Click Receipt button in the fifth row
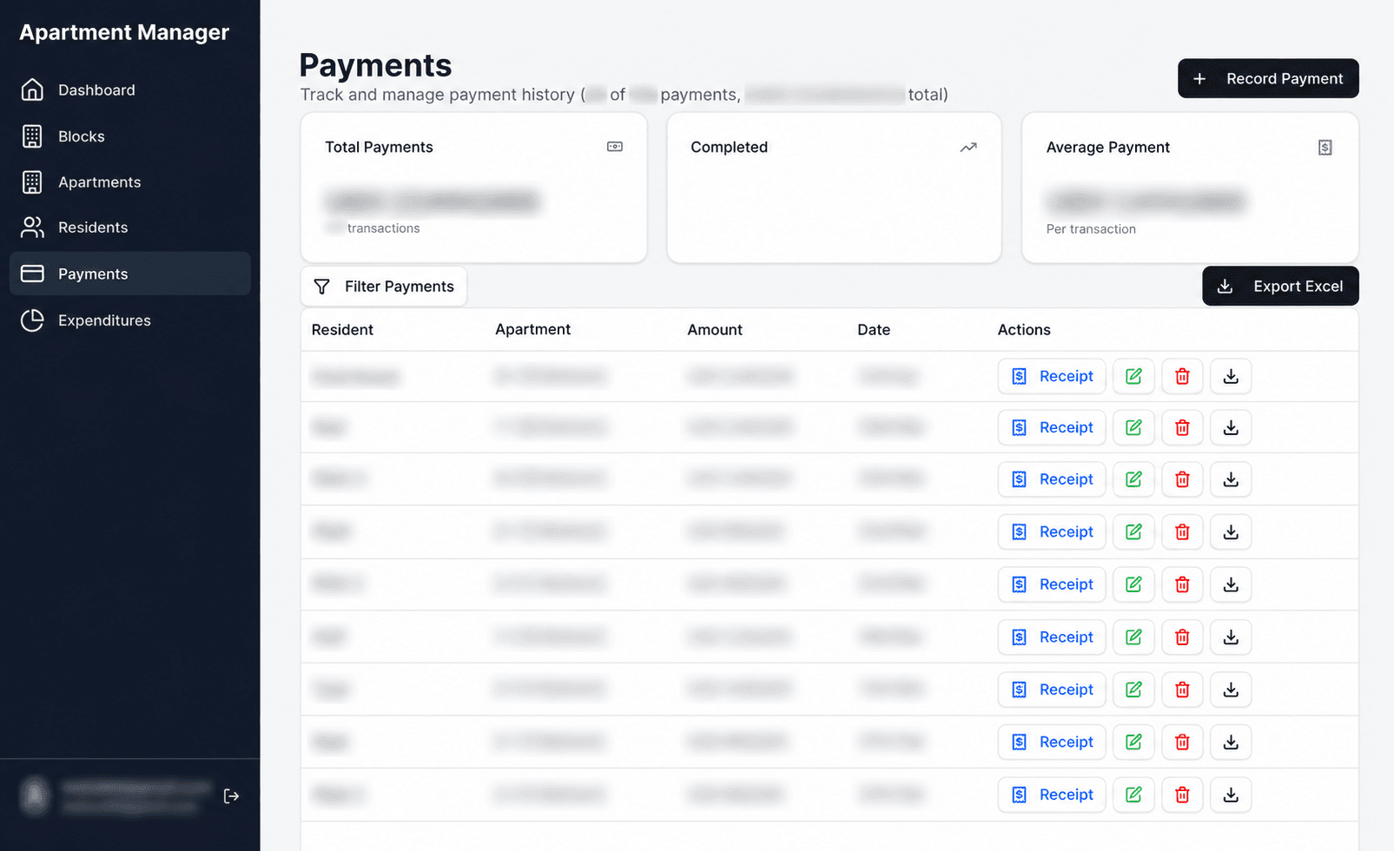Viewport: 1394px width, 851px height. 1052,584
